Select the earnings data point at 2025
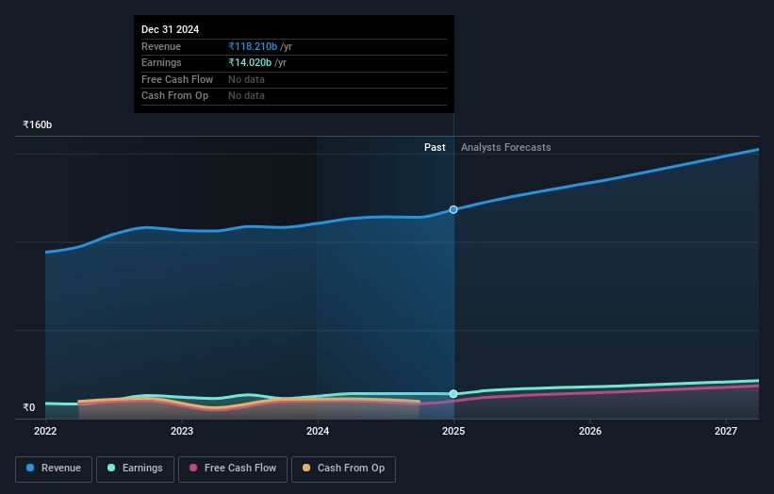Viewport: 774px width, 494px height. pyautogui.click(x=453, y=394)
